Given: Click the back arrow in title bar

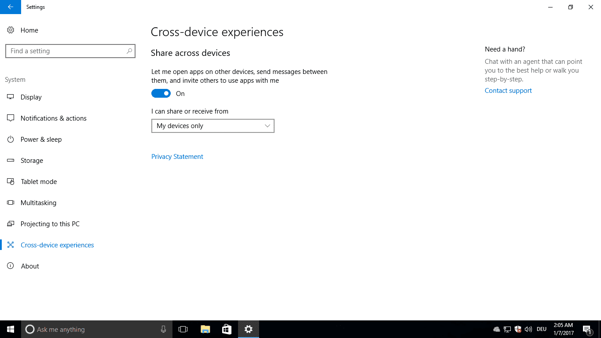Looking at the screenshot, I should pos(11,7).
